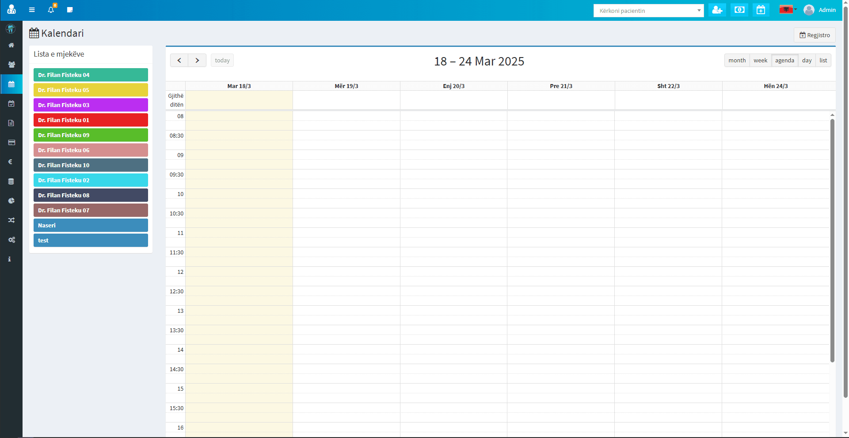Select green swatch Dr. Filan Fisteku 04
The image size is (849, 438).
(x=91, y=75)
